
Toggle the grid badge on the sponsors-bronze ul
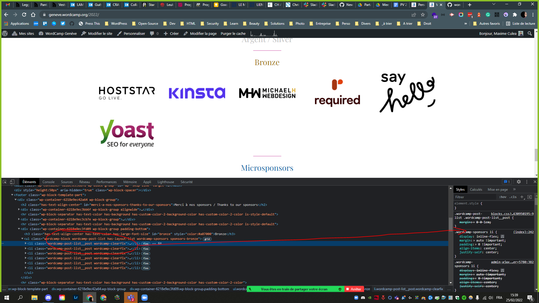point(207,239)
